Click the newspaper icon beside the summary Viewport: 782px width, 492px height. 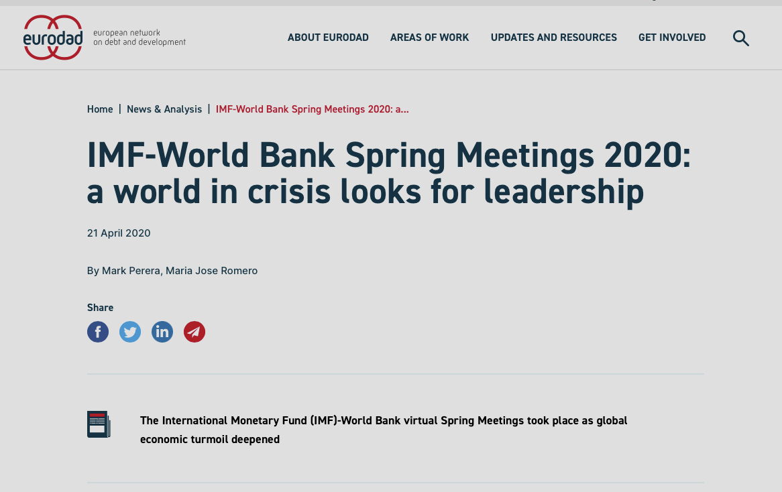pos(99,424)
